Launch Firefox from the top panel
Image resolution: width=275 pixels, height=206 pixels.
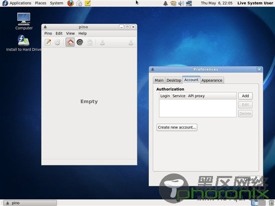[x=70, y=3]
